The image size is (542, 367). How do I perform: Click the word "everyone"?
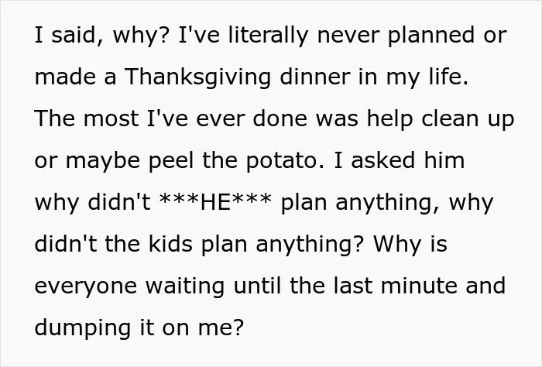coord(86,287)
